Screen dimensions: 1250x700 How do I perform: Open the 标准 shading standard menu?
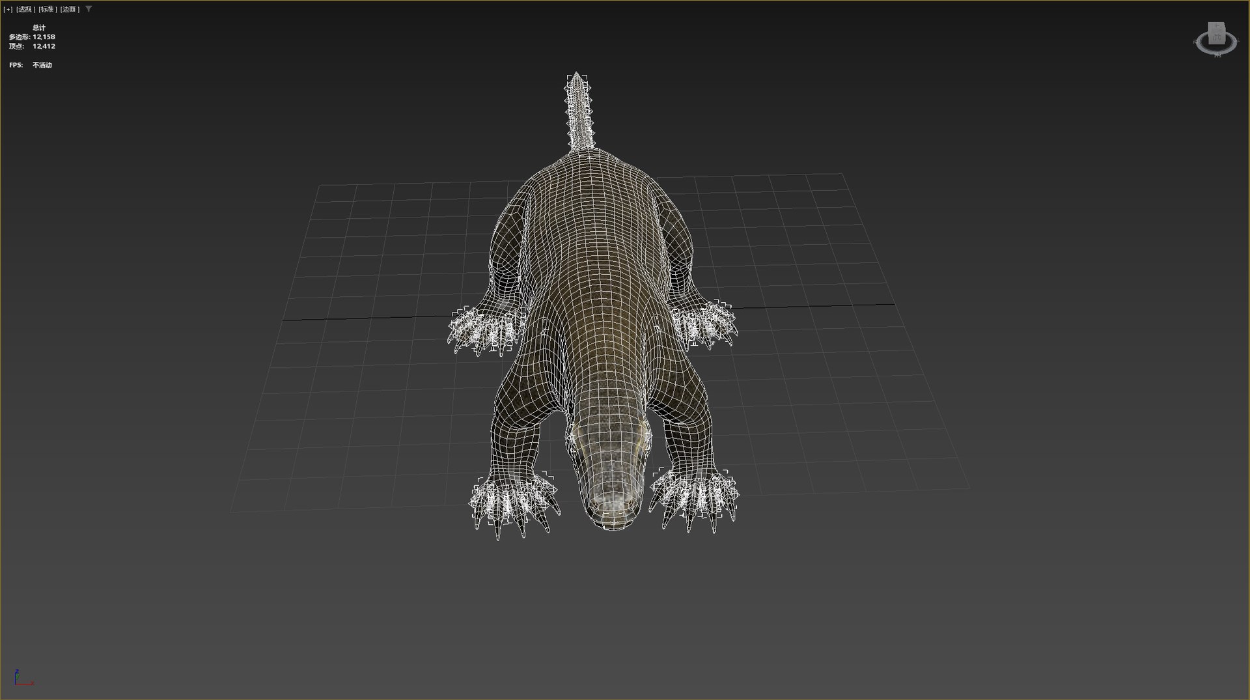(48, 9)
